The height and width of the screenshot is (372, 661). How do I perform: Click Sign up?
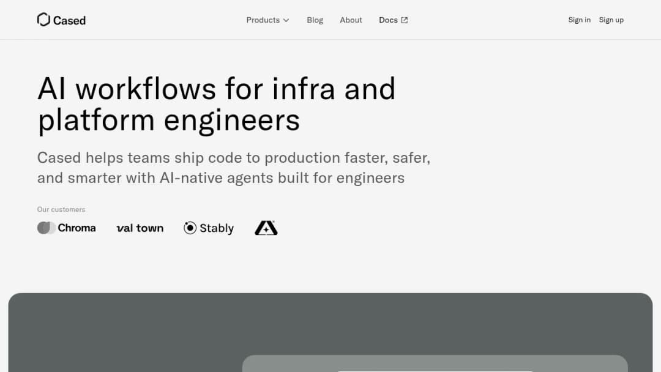tap(611, 20)
